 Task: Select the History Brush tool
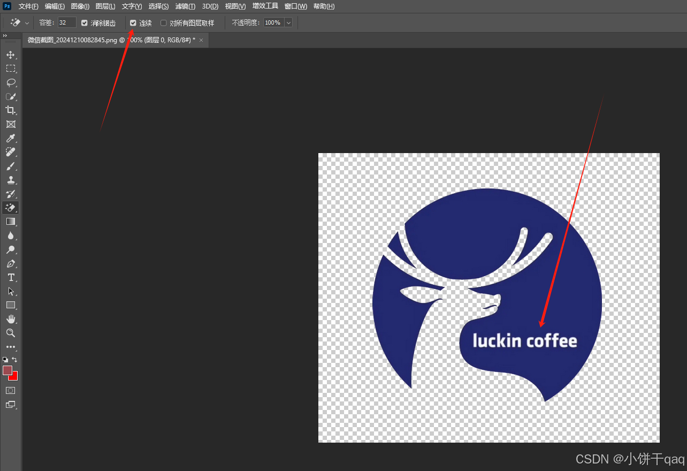11,194
